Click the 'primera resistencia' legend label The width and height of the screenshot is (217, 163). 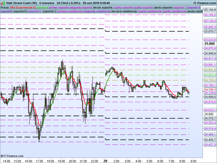[x=70, y=11]
